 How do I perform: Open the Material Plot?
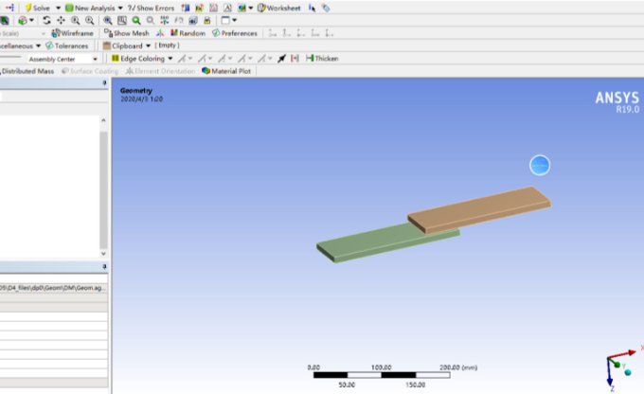pos(225,71)
